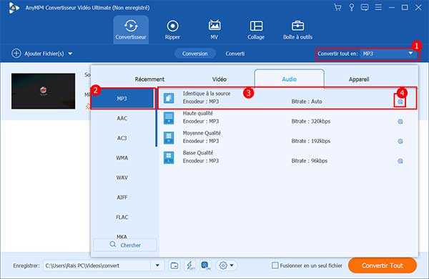The width and height of the screenshot is (429, 279).
Task: Select the Conversion tab
Action: click(194, 54)
